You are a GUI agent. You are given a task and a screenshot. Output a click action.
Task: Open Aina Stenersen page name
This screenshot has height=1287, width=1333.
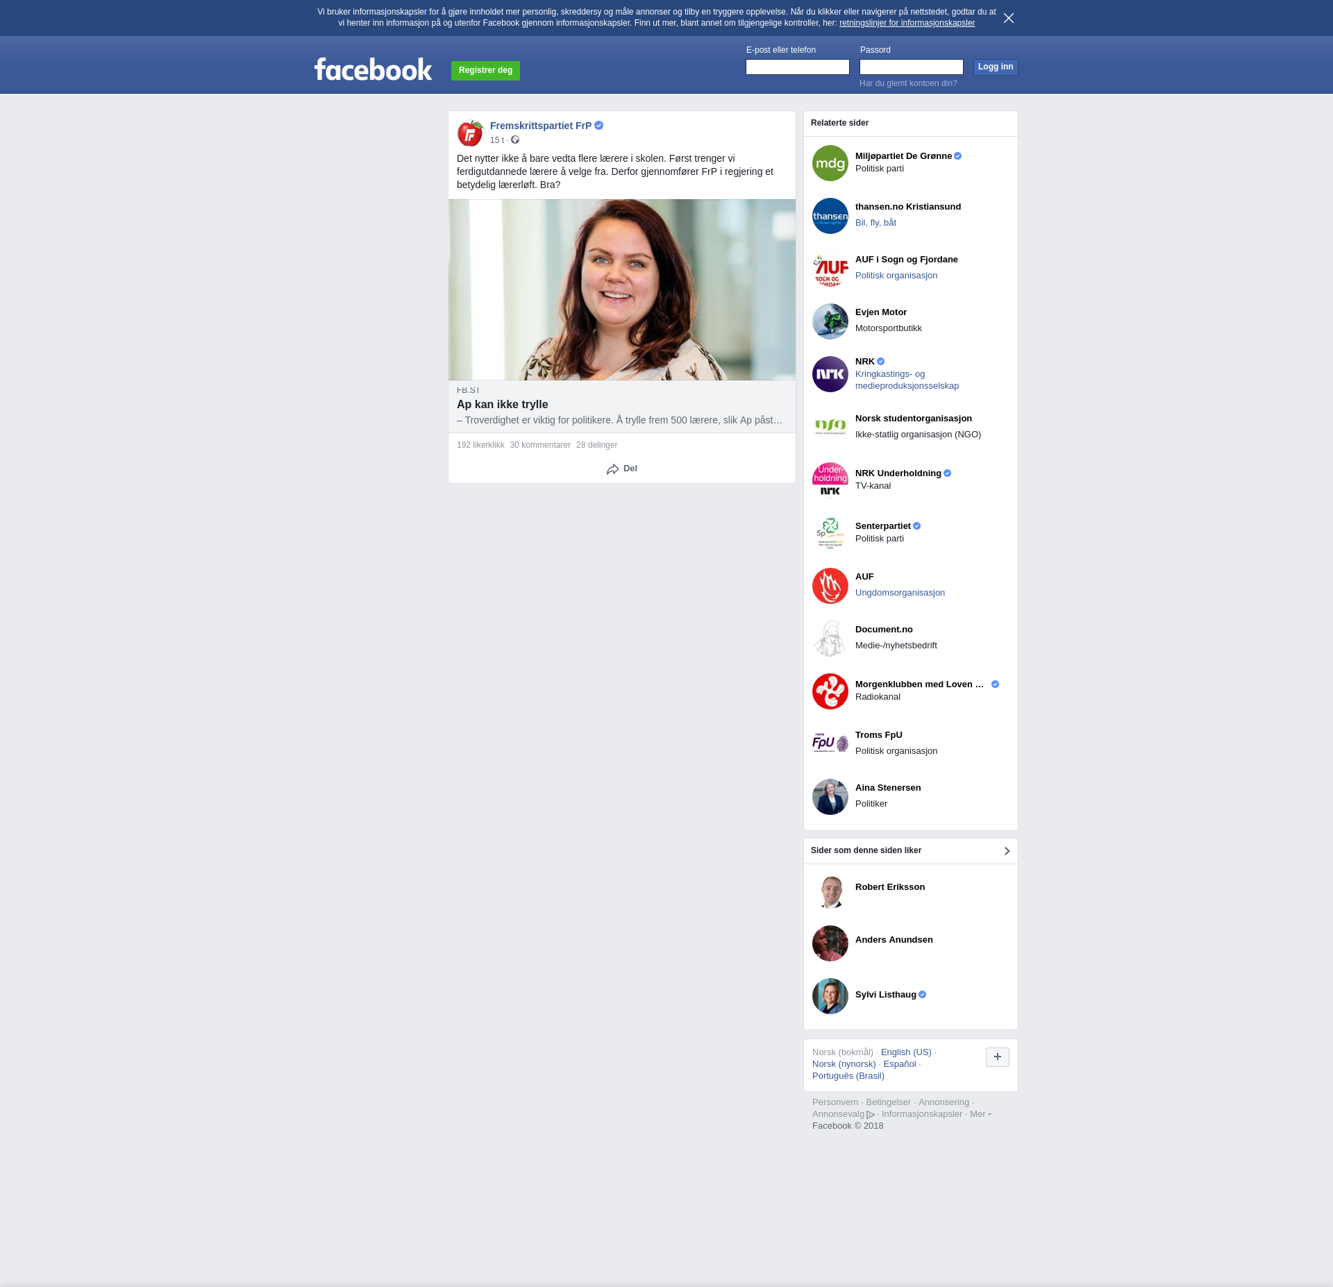[x=888, y=788]
